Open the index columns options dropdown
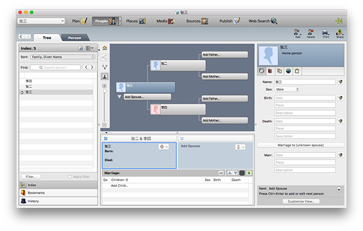This screenshot has width=363, height=231. [x=90, y=48]
